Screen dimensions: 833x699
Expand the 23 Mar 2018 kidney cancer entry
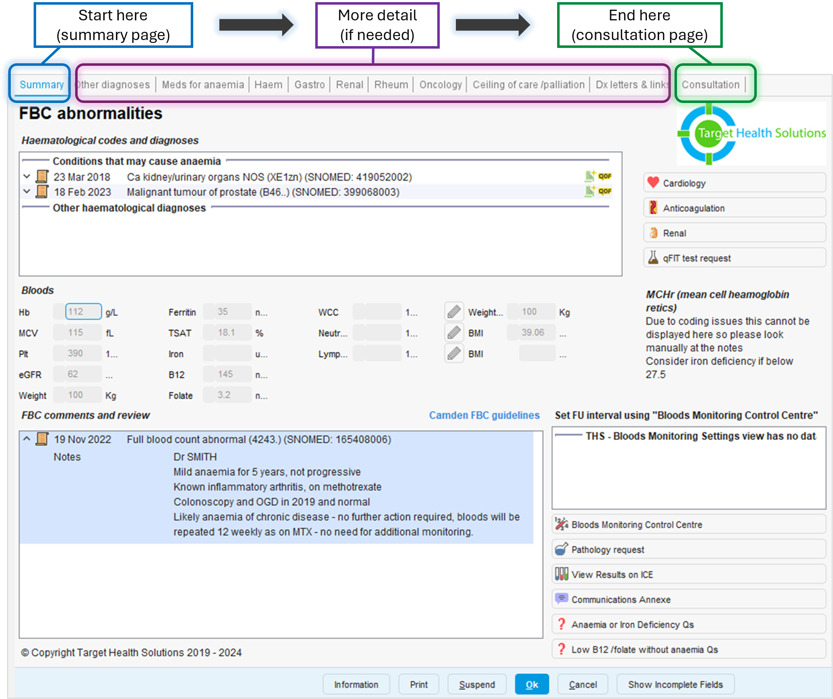pyautogui.click(x=26, y=176)
